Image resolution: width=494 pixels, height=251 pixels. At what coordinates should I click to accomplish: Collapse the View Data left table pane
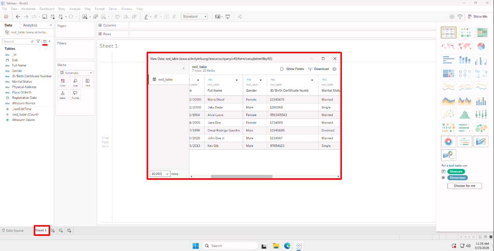click(184, 68)
